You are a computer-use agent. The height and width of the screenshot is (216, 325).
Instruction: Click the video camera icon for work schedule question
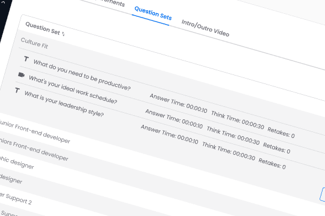21,74
